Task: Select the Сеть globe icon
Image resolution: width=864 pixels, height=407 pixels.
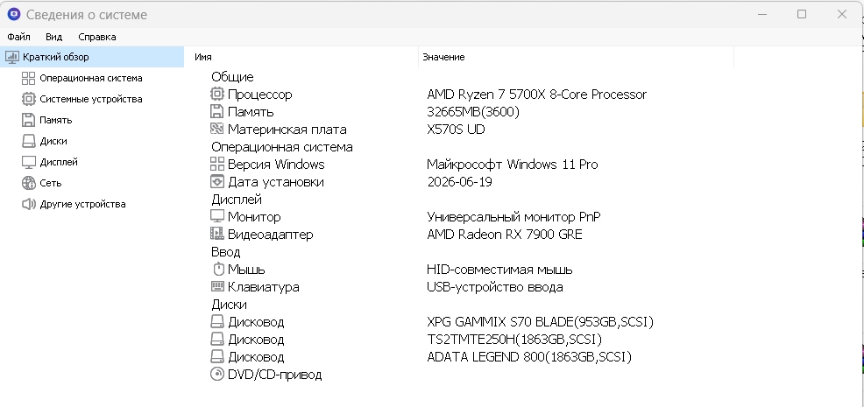Action: click(x=28, y=183)
